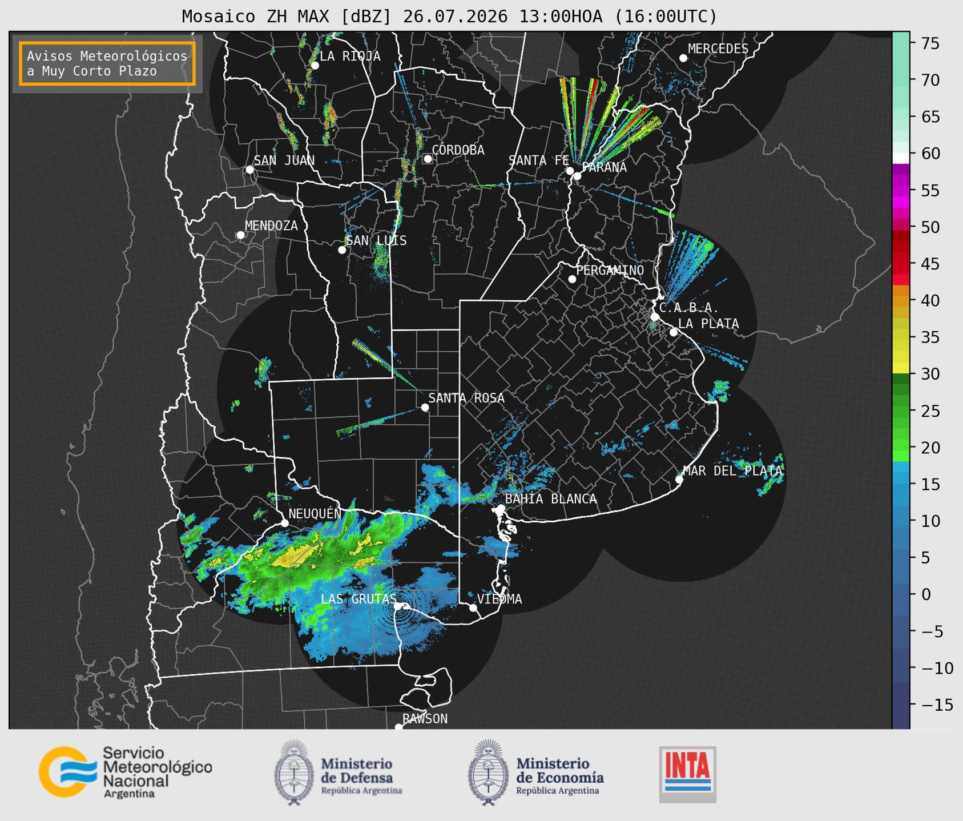
Task: Open Avisos Meteorológicos a Muy Corto Plazo
Action: pos(107,63)
